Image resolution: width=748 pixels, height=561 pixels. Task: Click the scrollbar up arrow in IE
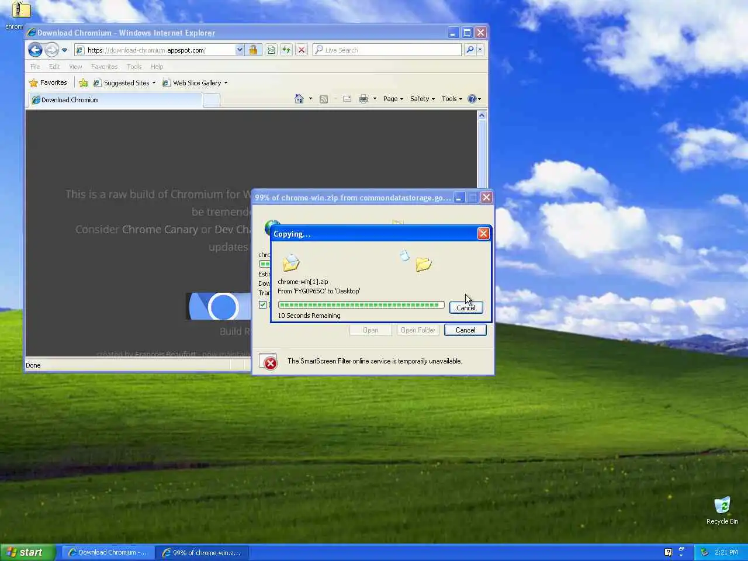coord(482,116)
